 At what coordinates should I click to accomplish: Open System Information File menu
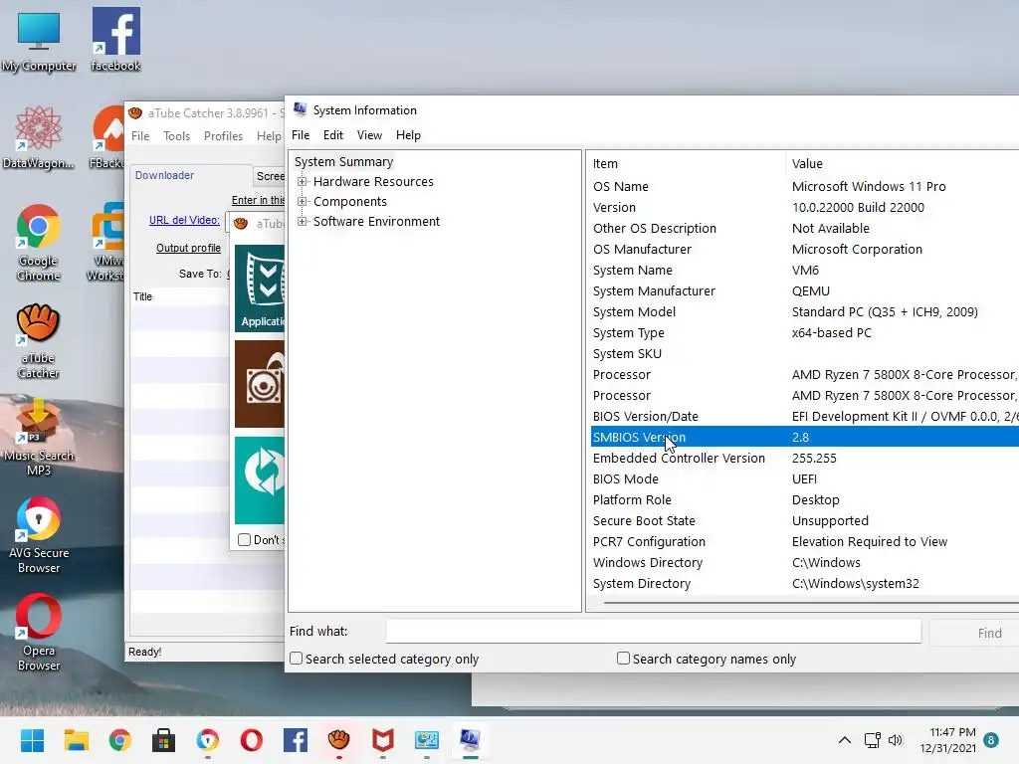(x=301, y=135)
